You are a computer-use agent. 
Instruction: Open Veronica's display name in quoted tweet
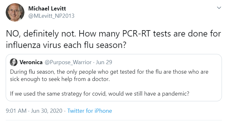pyautogui.click(x=31, y=62)
